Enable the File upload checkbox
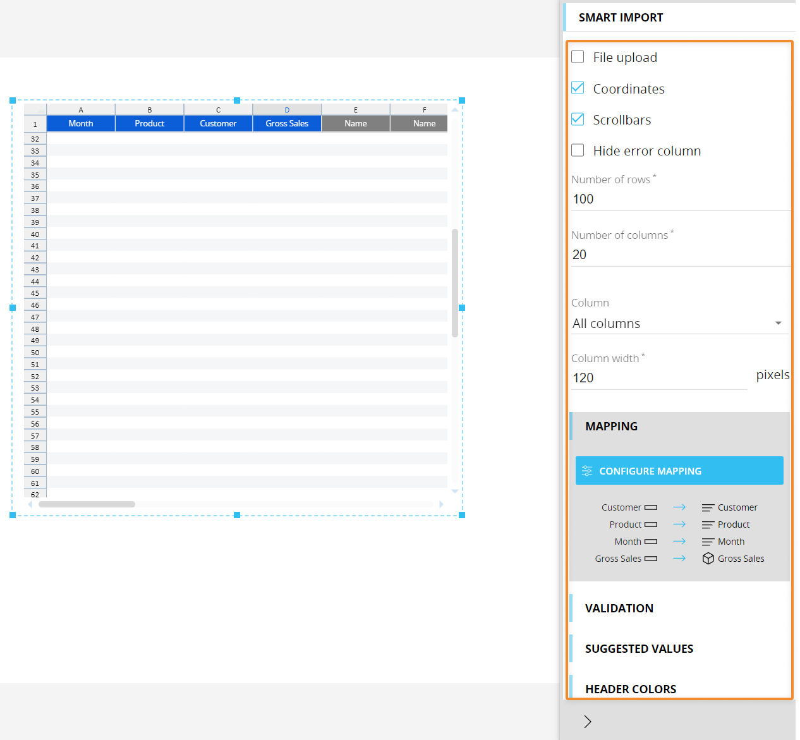This screenshot has width=800, height=740. coord(577,56)
